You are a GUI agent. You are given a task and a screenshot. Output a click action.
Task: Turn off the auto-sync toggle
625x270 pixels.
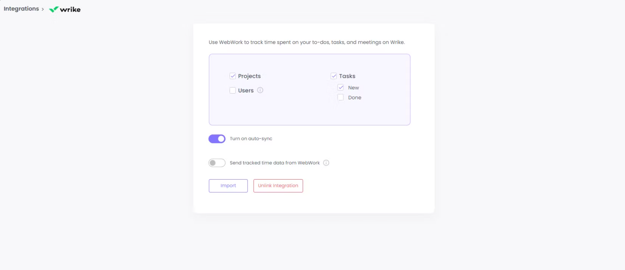217,139
